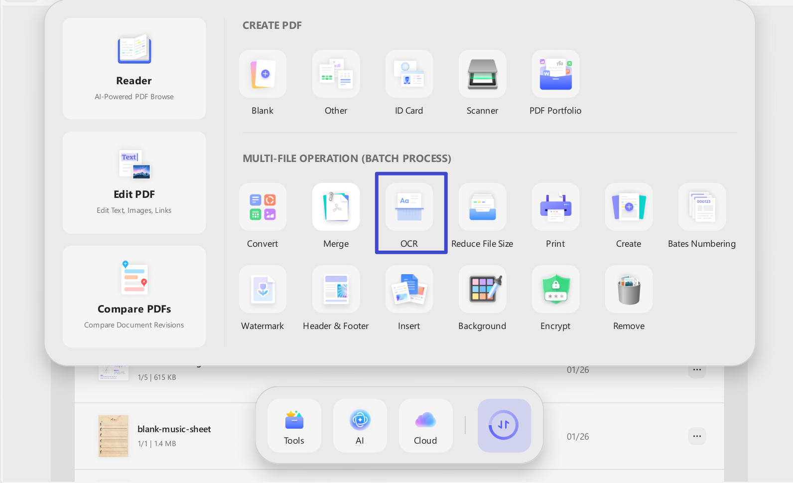Select the AI tab in bottom dock
Image resolution: width=793 pixels, height=483 pixels.
360,426
